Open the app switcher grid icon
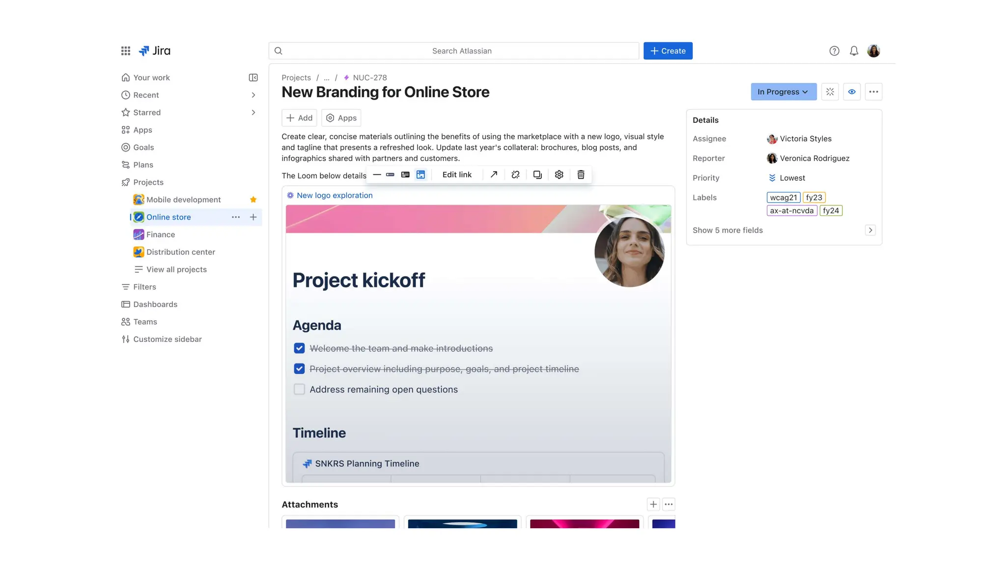This screenshot has width=1006, height=566. (x=126, y=51)
